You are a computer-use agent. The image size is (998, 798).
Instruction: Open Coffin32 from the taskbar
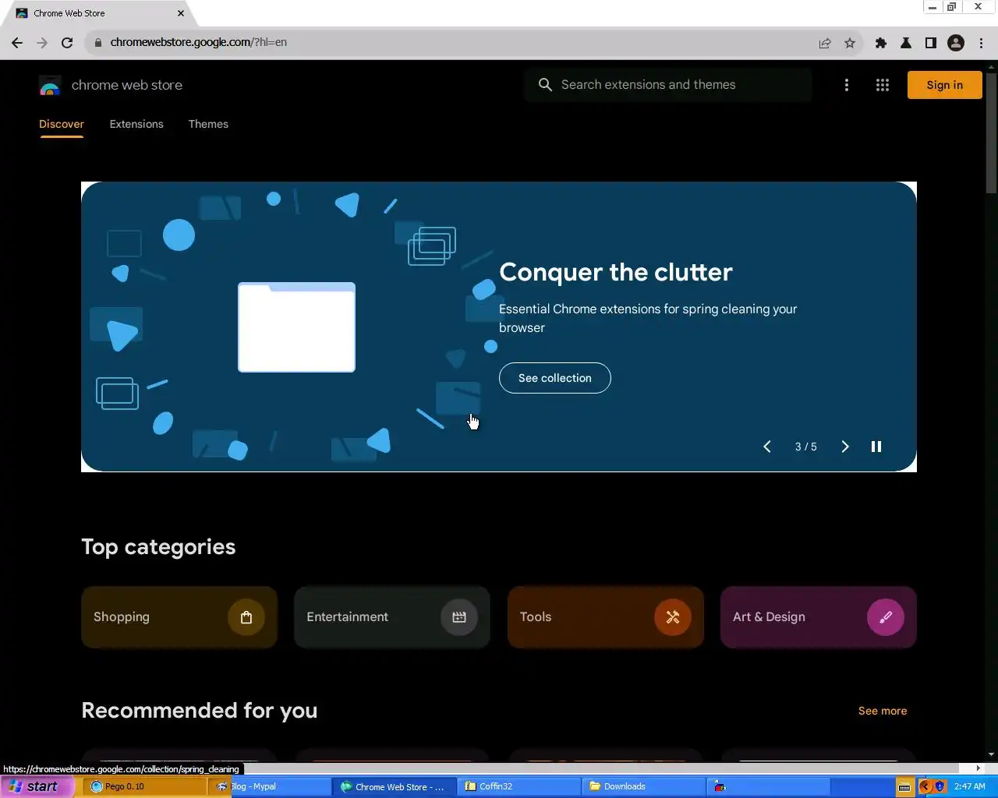(x=519, y=786)
